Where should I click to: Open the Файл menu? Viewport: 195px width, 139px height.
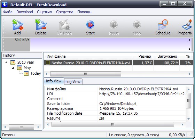[8, 12]
